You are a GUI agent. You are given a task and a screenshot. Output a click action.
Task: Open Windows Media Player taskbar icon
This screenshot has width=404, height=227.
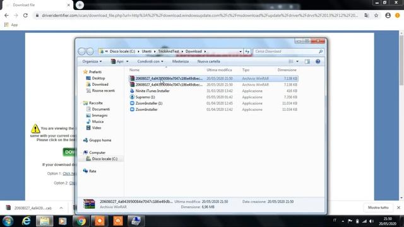pyautogui.click(x=62, y=221)
